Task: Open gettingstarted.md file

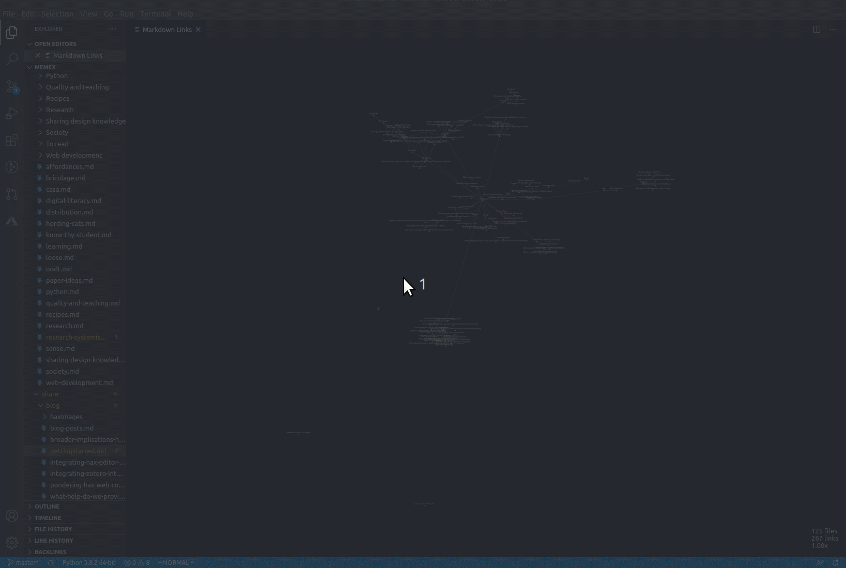Action: coord(78,451)
